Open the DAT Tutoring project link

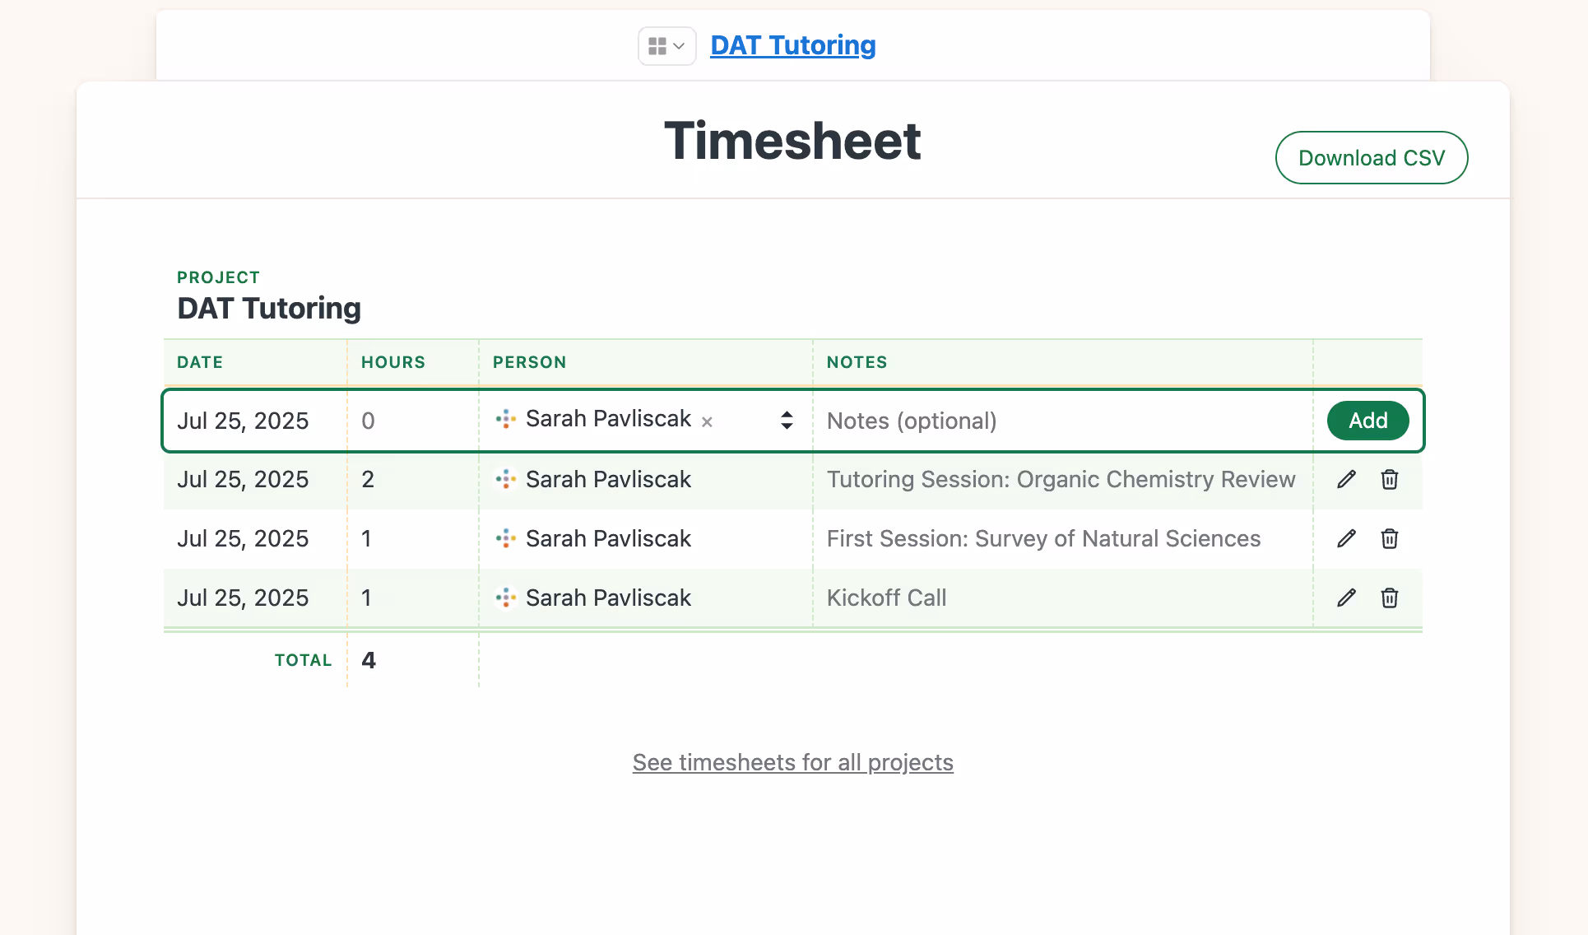pos(792,45)
